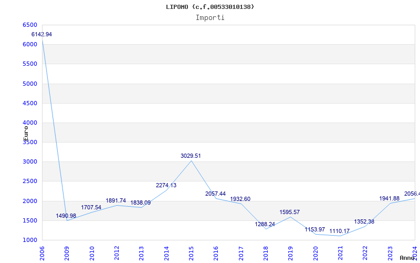Click the x-axis year 2013
Screen dimensions: 420x263
pyautogui.click(x=141, y=253)
